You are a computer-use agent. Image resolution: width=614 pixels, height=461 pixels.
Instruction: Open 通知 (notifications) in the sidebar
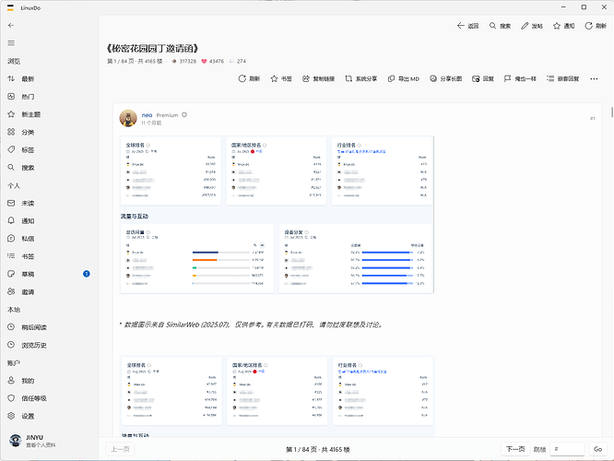click(x=49, y=221)
